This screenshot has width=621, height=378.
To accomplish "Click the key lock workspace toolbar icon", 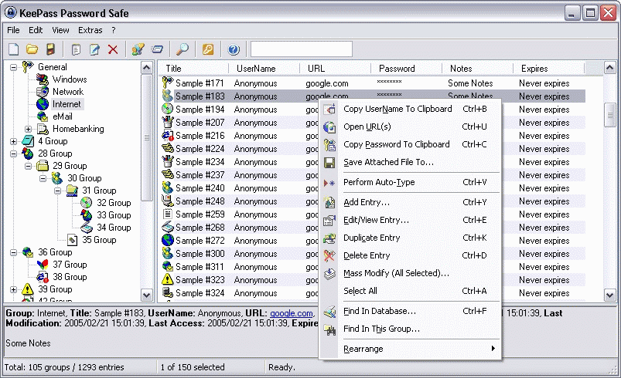I will pos(208,49).
